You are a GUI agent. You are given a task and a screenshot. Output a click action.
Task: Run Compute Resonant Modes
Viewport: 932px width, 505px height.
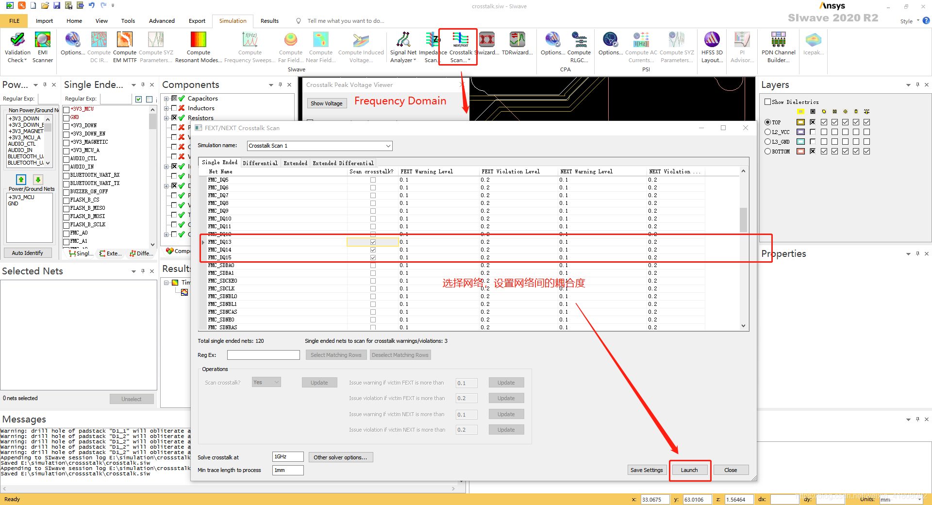199,47
